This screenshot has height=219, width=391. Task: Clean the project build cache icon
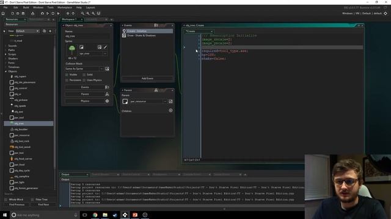58,13
